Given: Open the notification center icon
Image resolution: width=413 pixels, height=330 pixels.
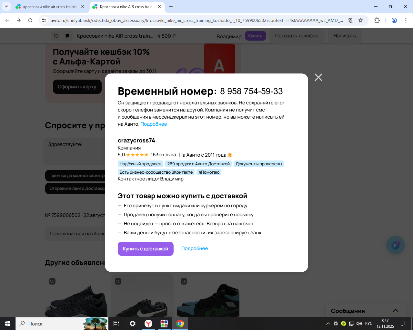Looking at the screenshot, I should 402,324.
